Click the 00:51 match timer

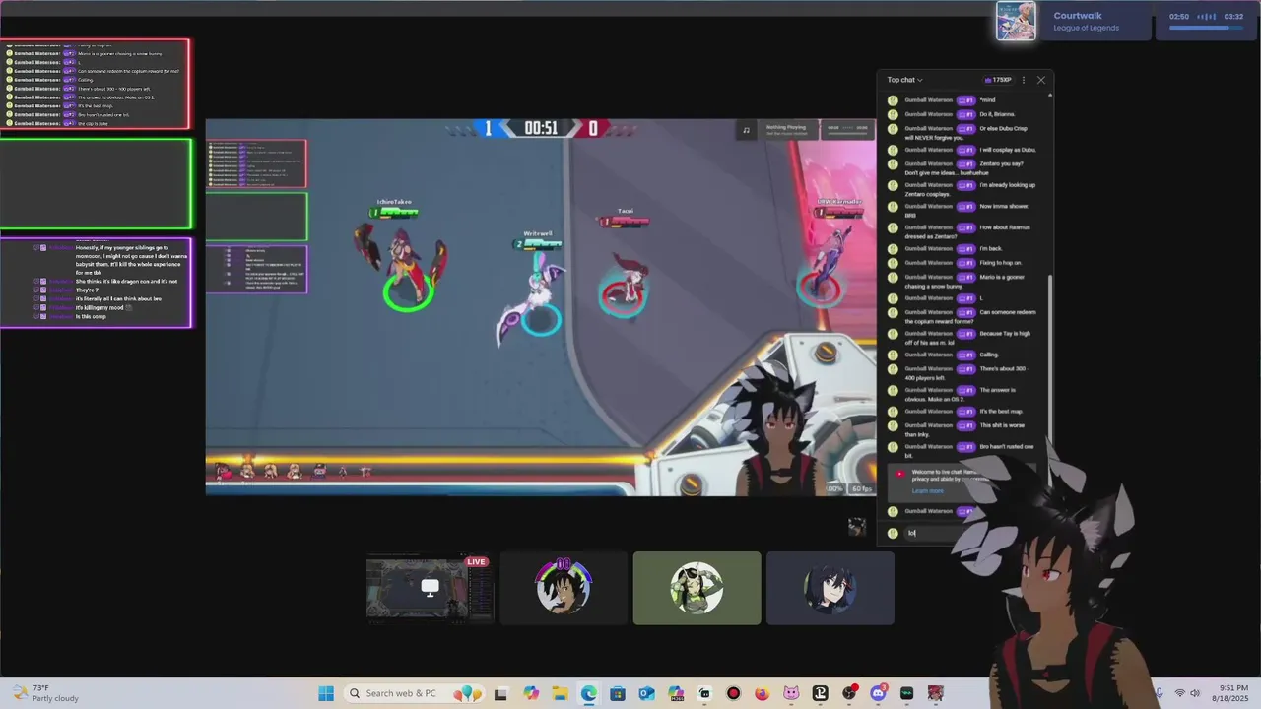(541, 128)
